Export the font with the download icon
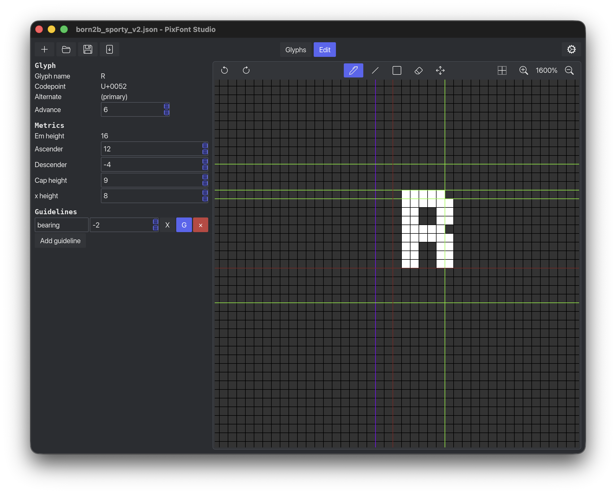Screen dimensions: 616x494 110,49
